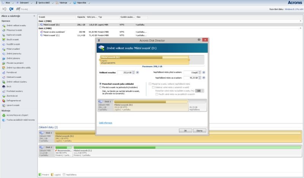
Task: Click the Provést commit flag icon
Action: (x=18, y=9)
